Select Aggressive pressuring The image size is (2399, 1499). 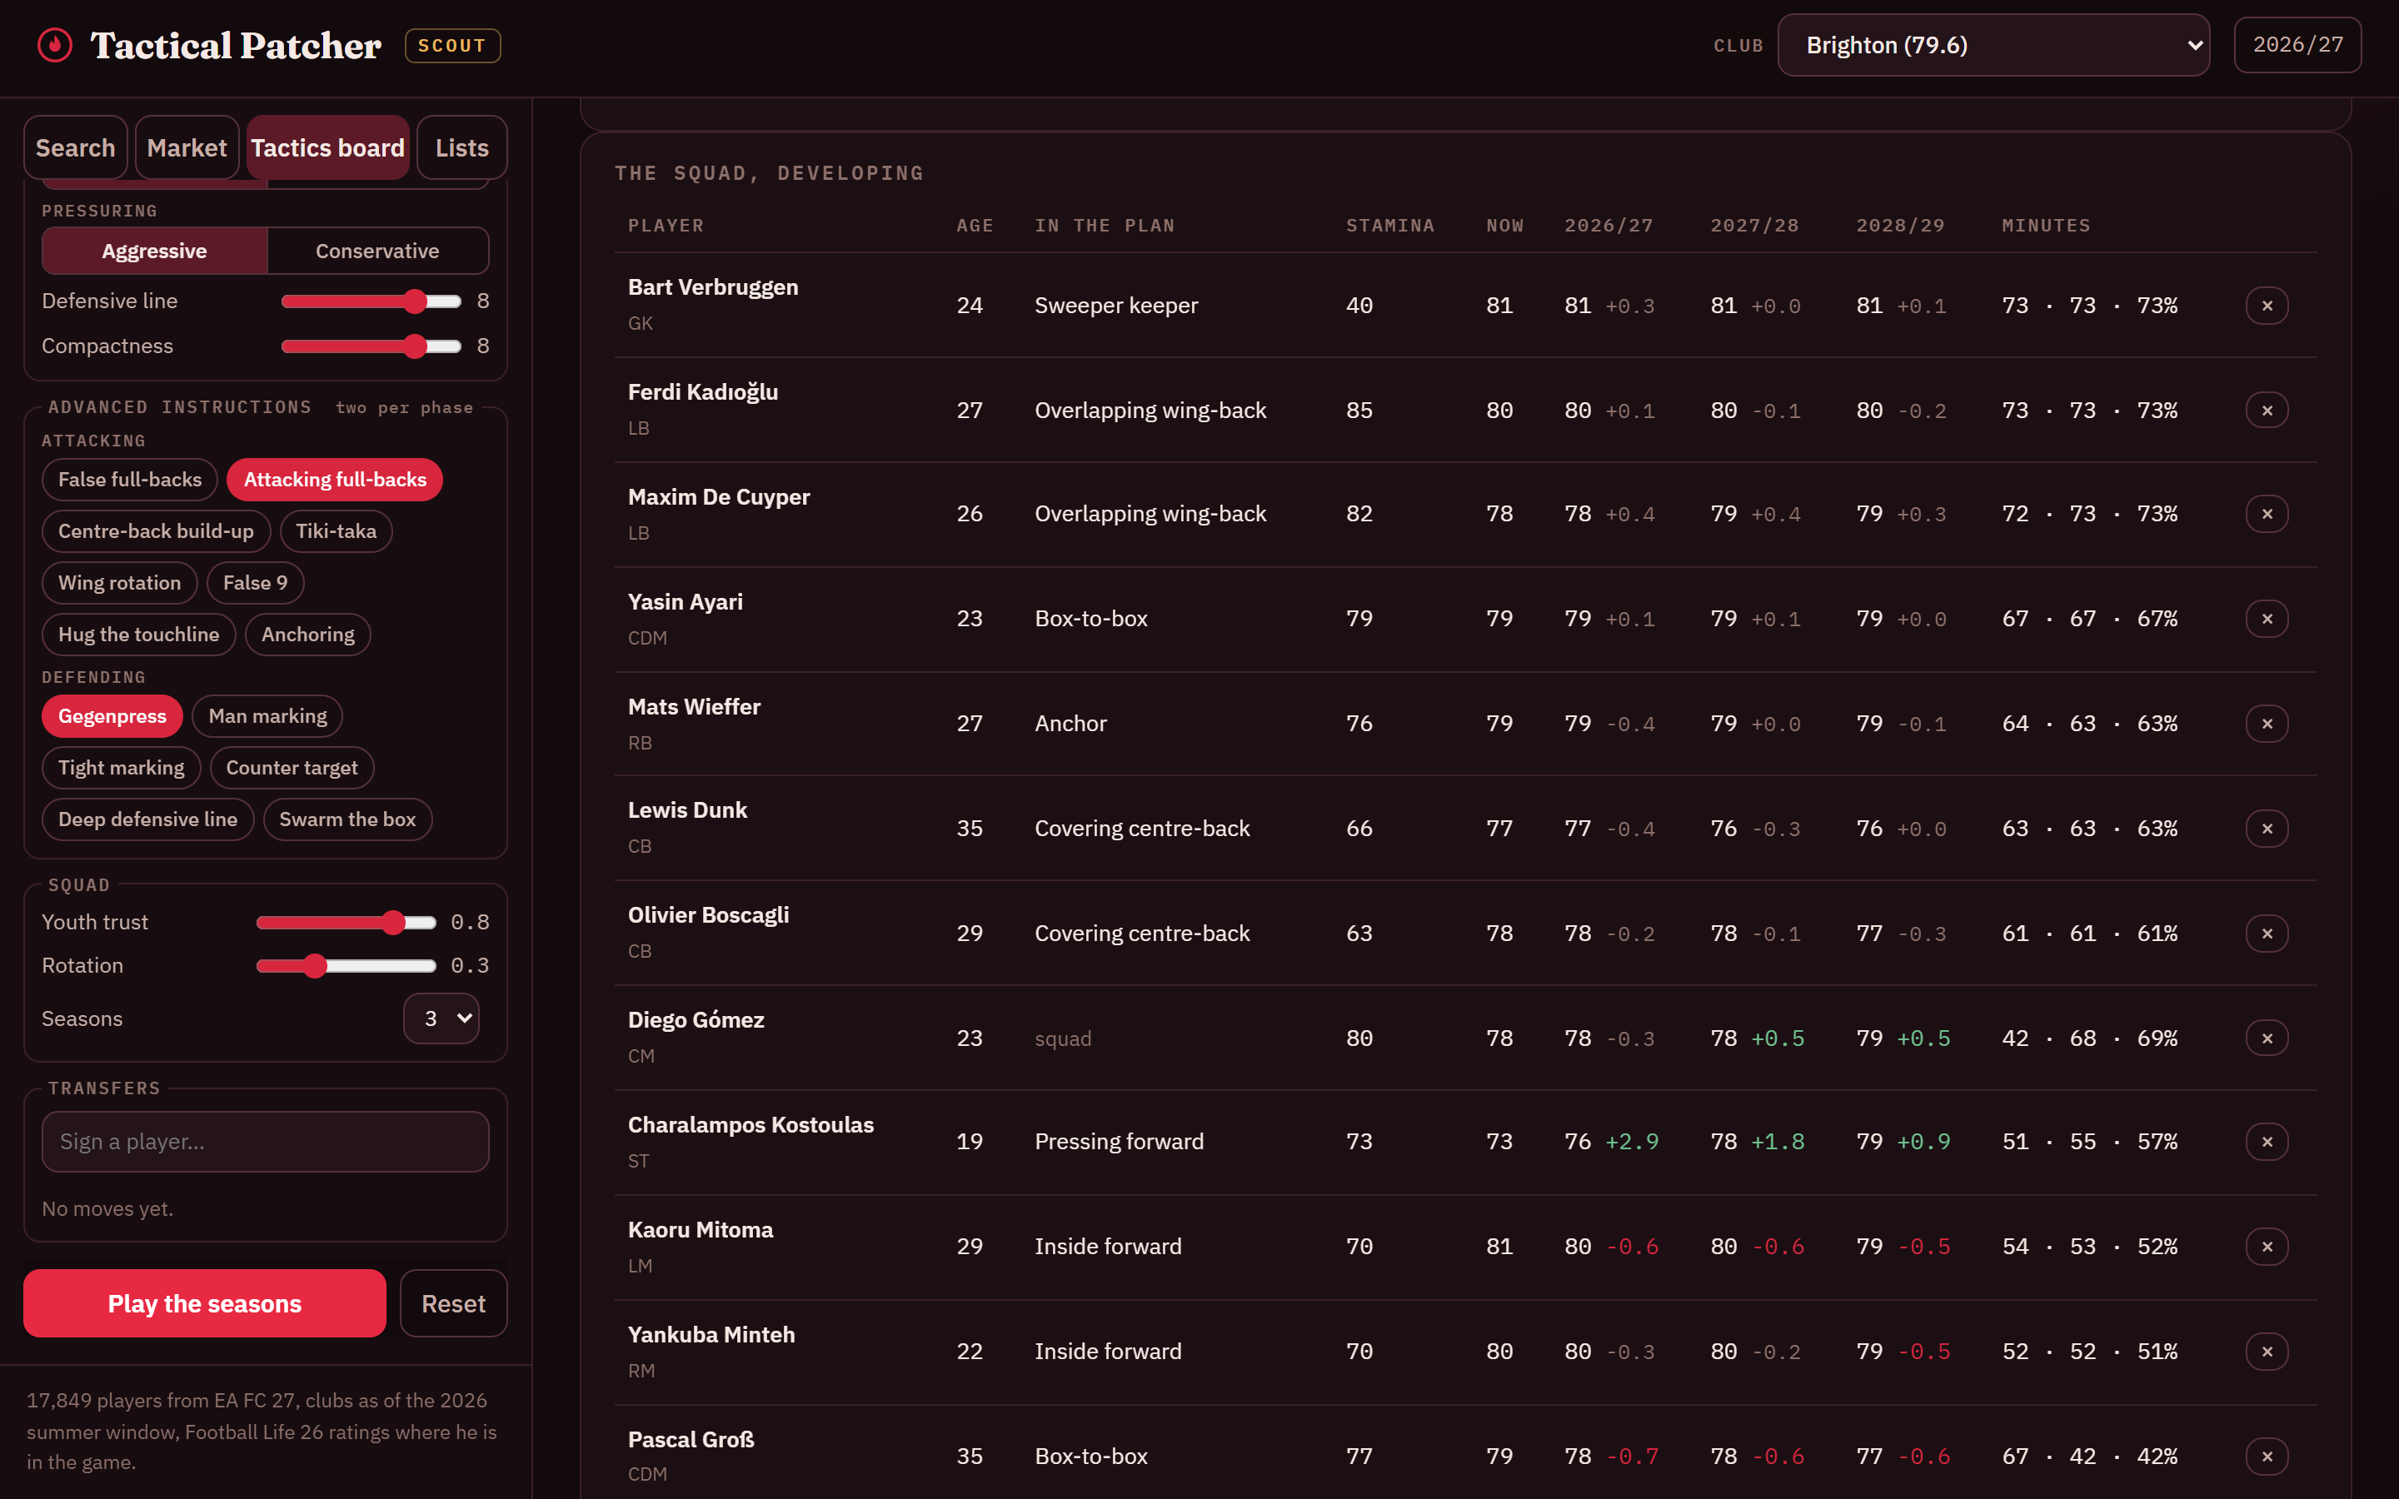point(155,251)
